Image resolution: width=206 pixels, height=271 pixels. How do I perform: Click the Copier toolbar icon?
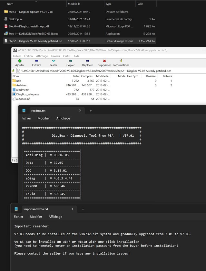click(70, 61)
